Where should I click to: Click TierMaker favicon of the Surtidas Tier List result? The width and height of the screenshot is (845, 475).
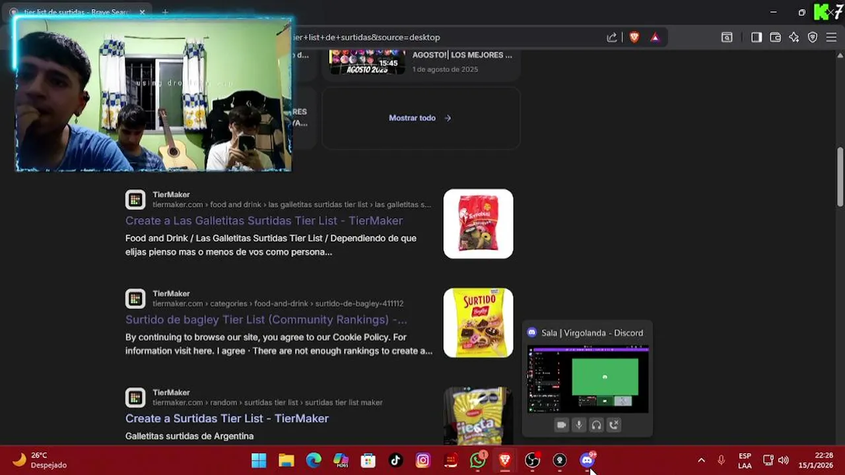tap(135, 397)
